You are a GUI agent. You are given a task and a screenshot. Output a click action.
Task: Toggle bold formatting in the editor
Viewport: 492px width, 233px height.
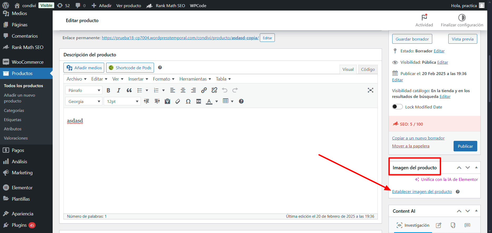coord(108,90)
